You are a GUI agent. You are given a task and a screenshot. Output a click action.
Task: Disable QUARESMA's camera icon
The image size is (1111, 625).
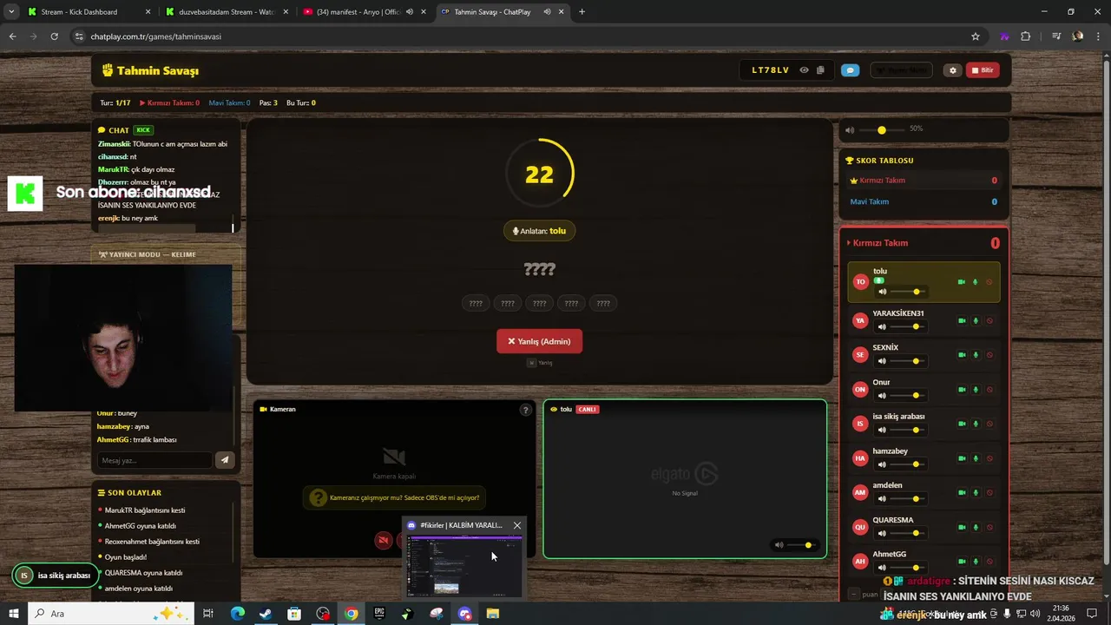(962, 527)
